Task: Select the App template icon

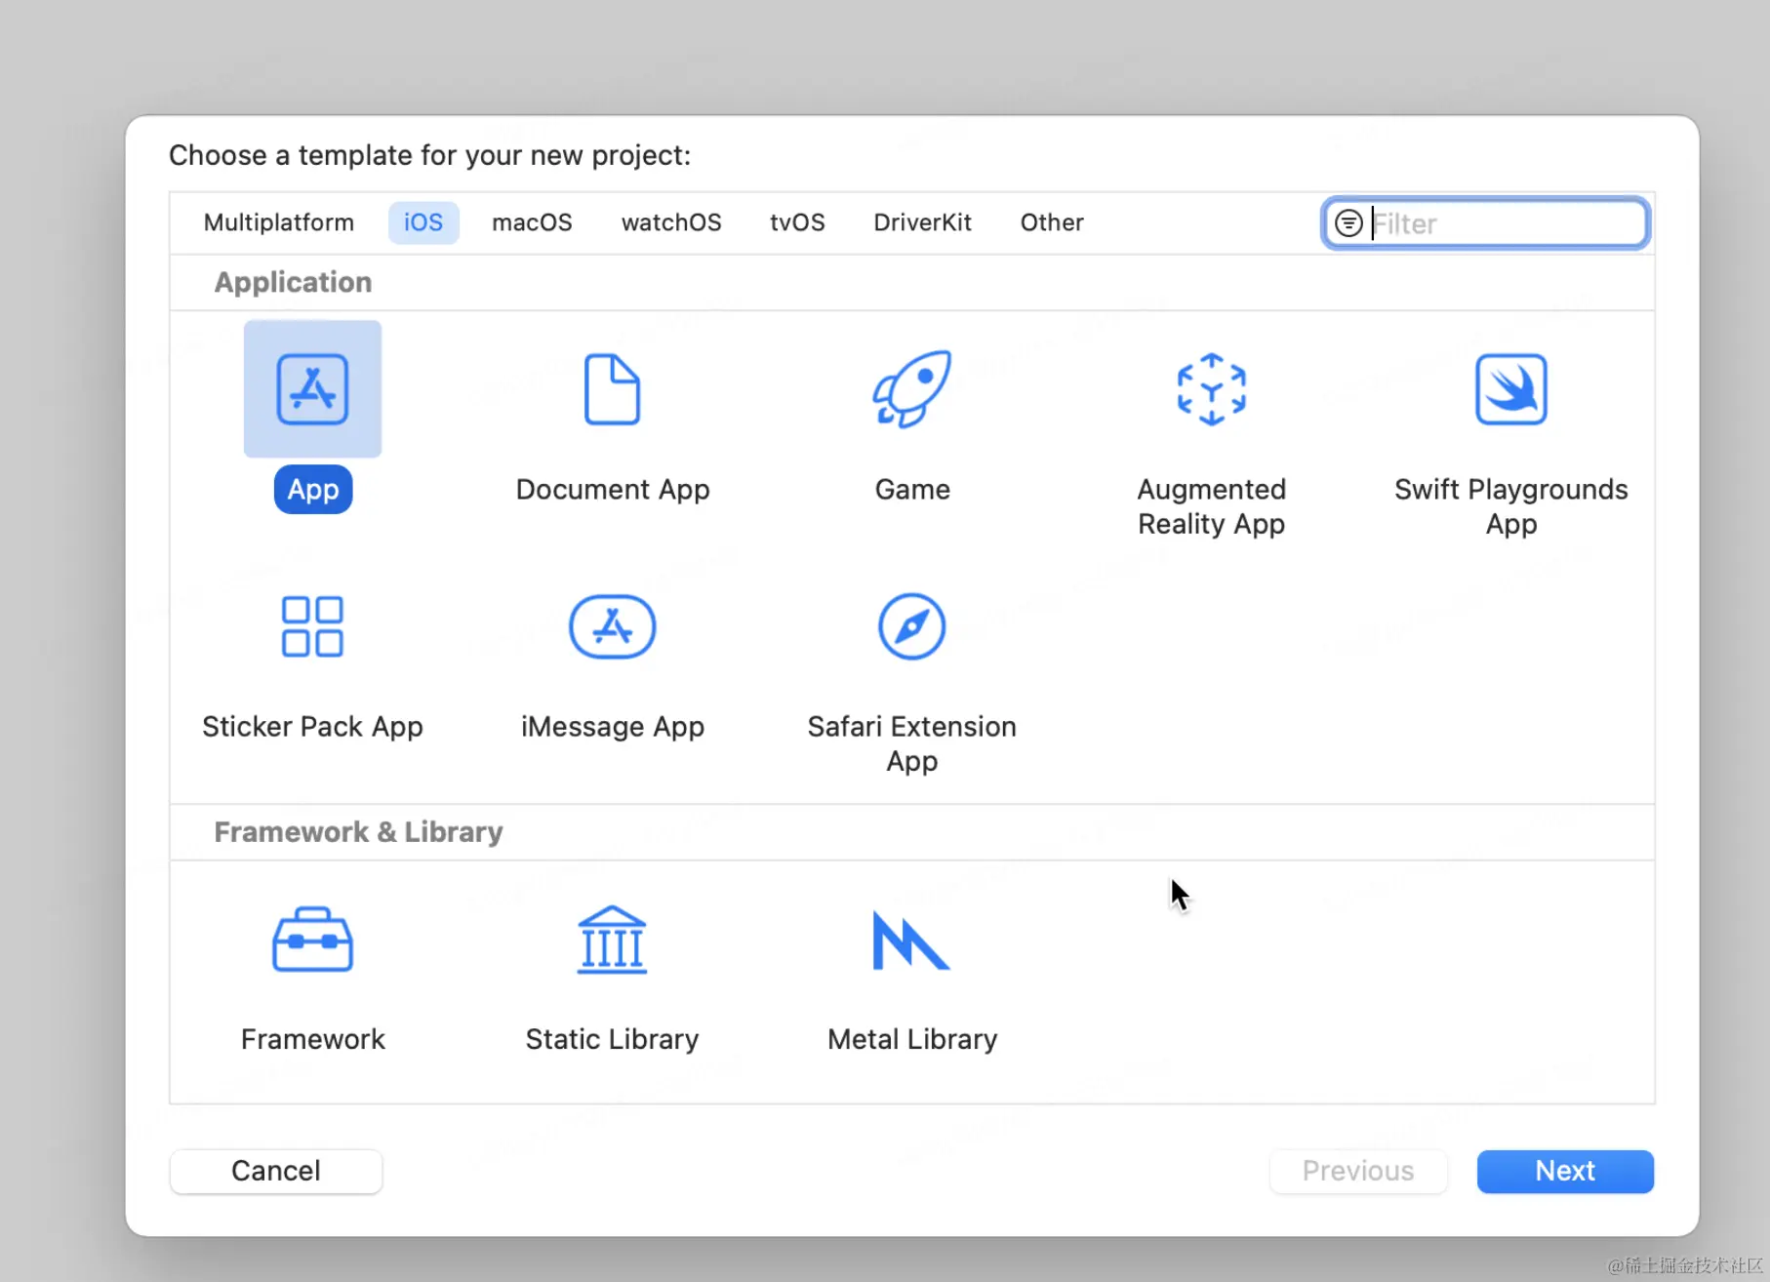Action: pyautogui.click(x=312, y=389)
